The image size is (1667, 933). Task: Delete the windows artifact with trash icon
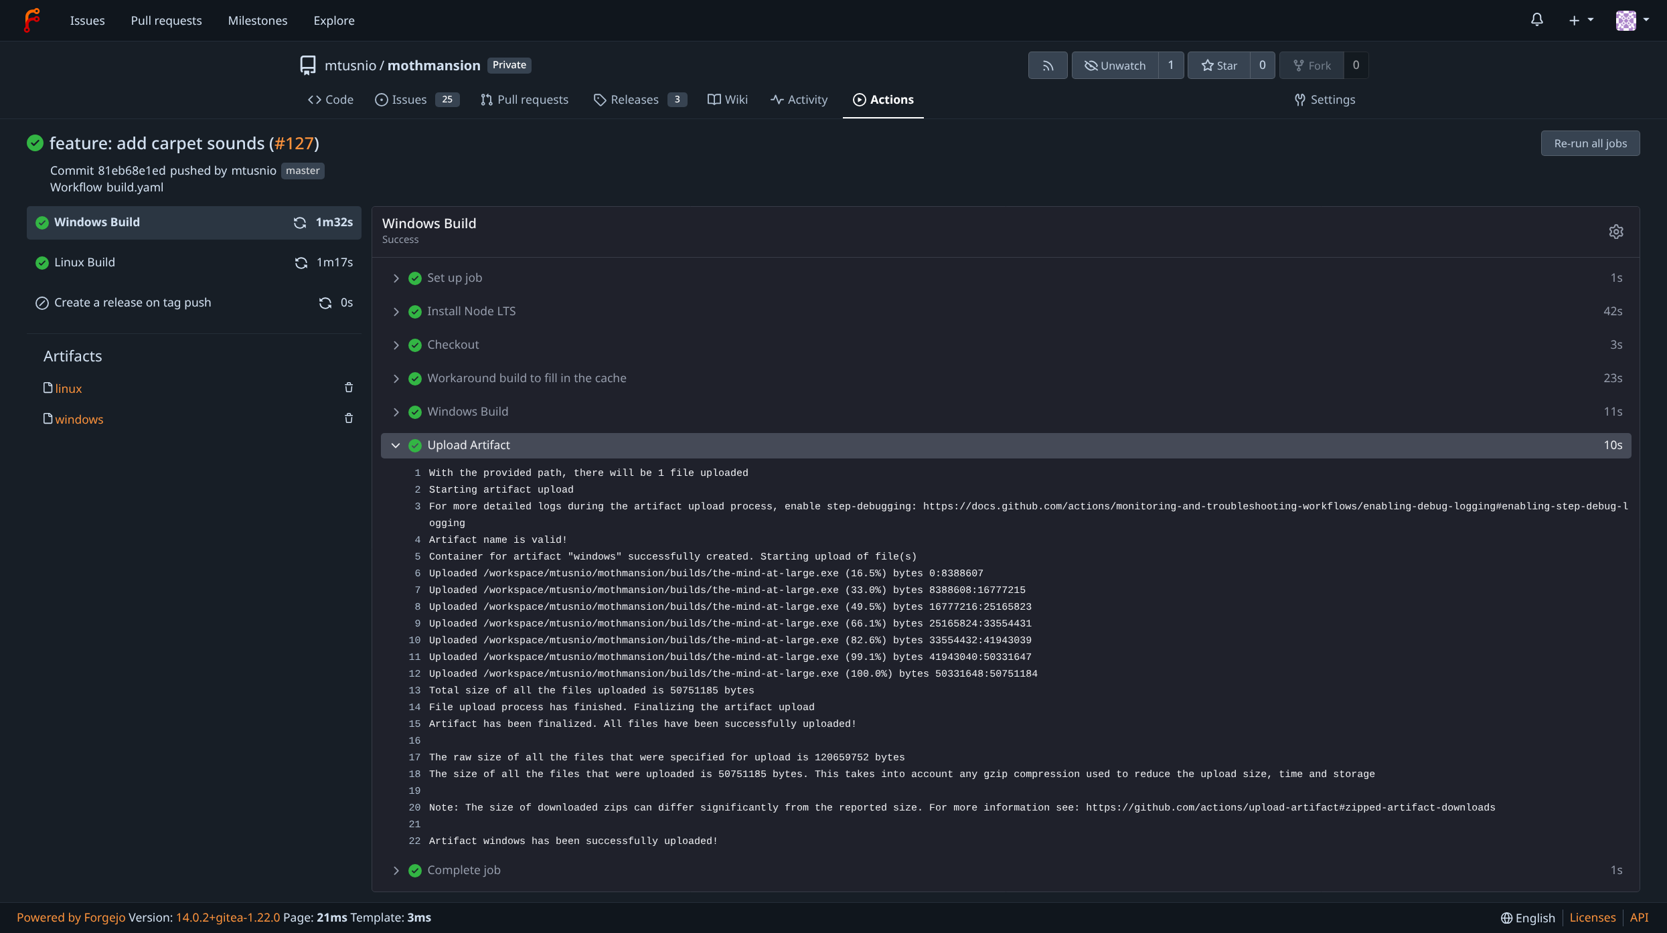point(349,419)
